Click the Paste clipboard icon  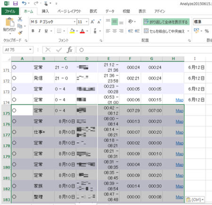pyautogui.click(x=10, y=22)
